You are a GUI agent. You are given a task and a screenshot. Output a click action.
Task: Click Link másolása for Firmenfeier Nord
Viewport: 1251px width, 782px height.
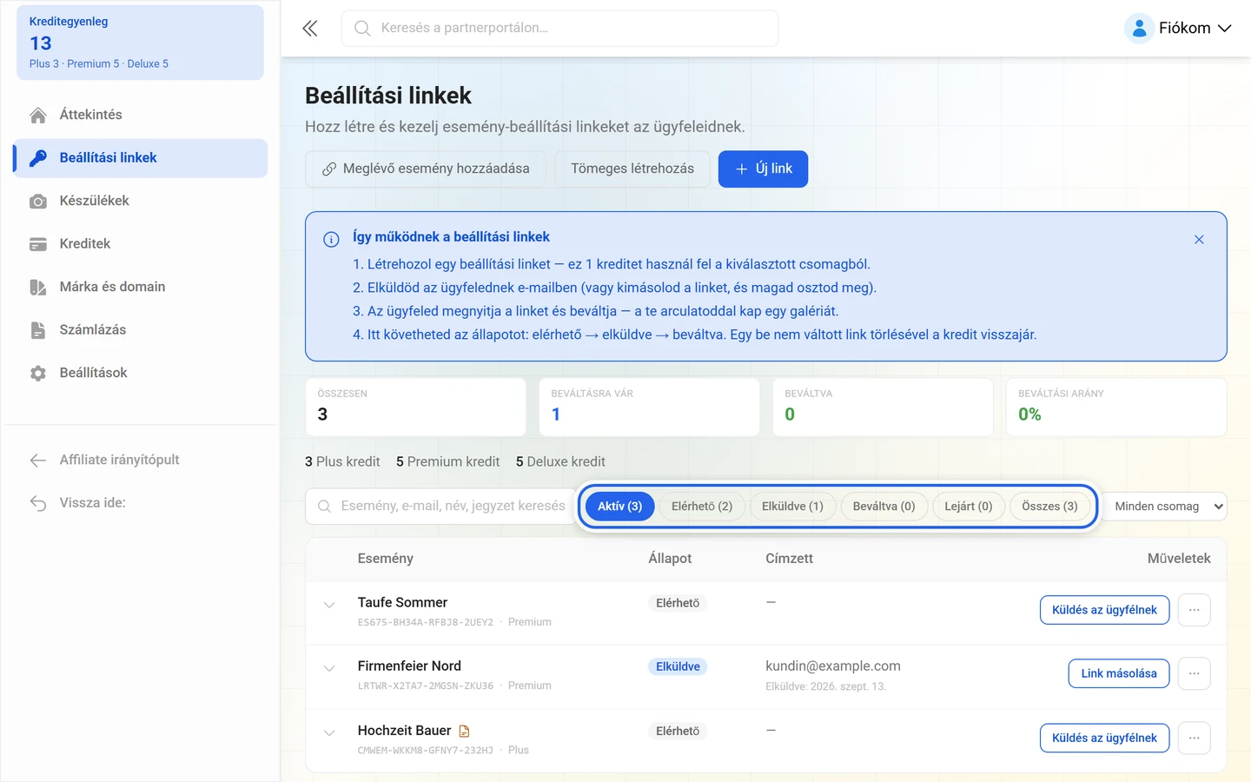[1119, 673]
